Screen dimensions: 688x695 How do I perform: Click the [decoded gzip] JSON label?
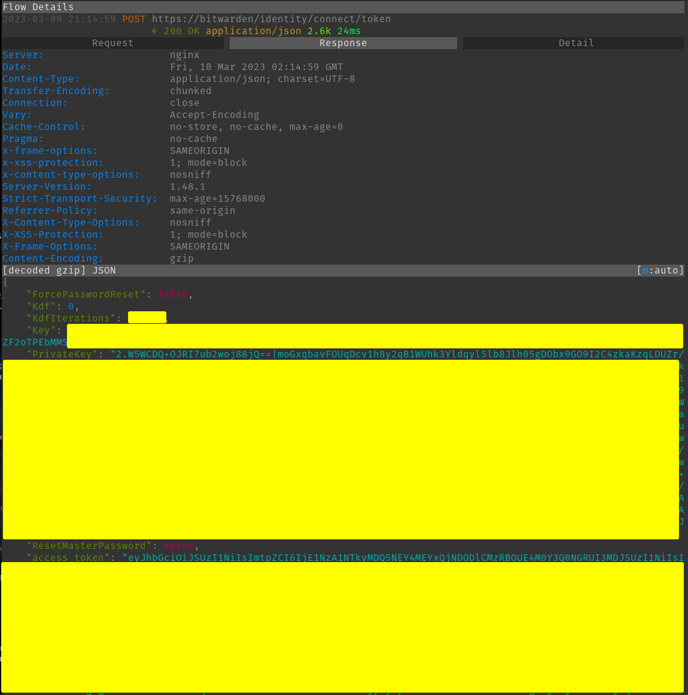pos(59,271)
